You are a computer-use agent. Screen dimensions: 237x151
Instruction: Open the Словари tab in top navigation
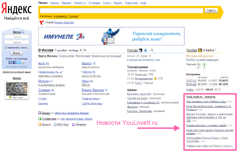click(x=94, y=3)
